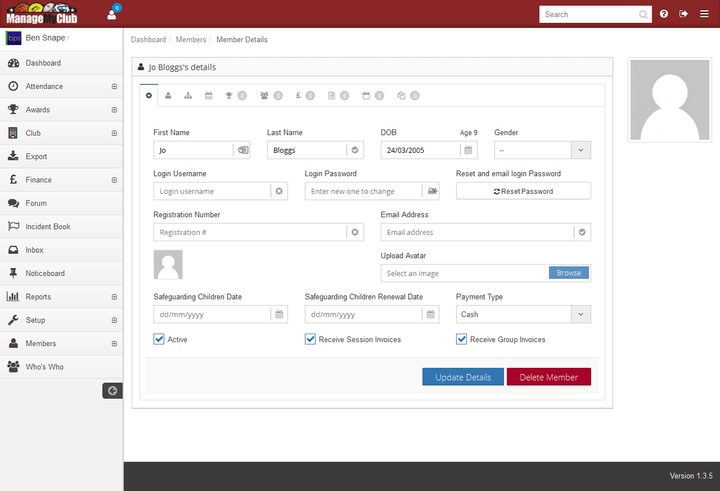Click the ManageMyClub logo
720x491 pixels.
42,14
